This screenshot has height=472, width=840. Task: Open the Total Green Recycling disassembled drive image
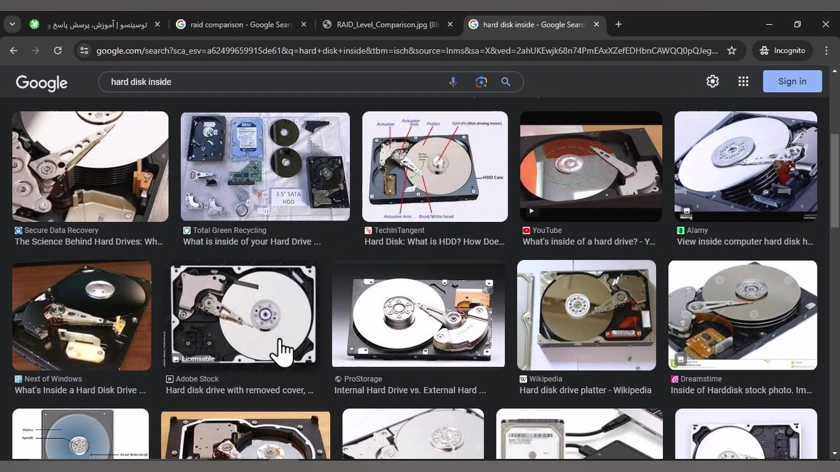[x=265, y=166]
